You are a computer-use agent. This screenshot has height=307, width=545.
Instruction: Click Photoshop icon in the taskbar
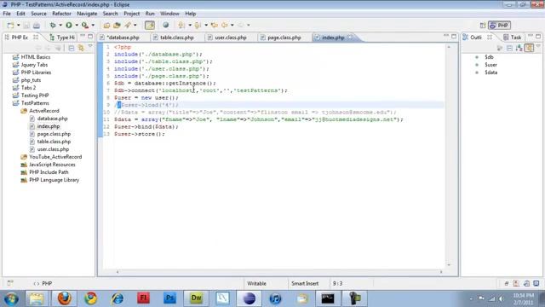point(169,298)
